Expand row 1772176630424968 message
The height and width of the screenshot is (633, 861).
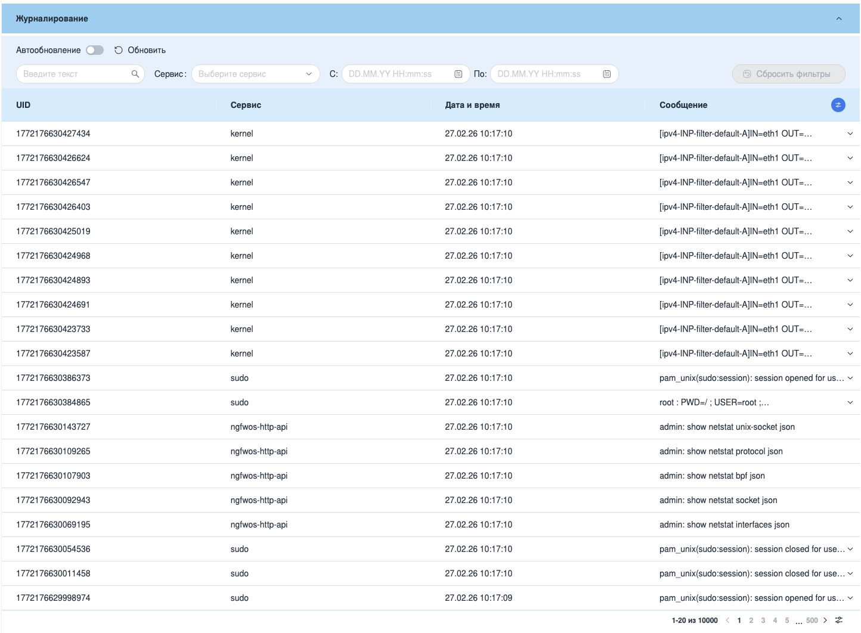(x=850, y=256)
